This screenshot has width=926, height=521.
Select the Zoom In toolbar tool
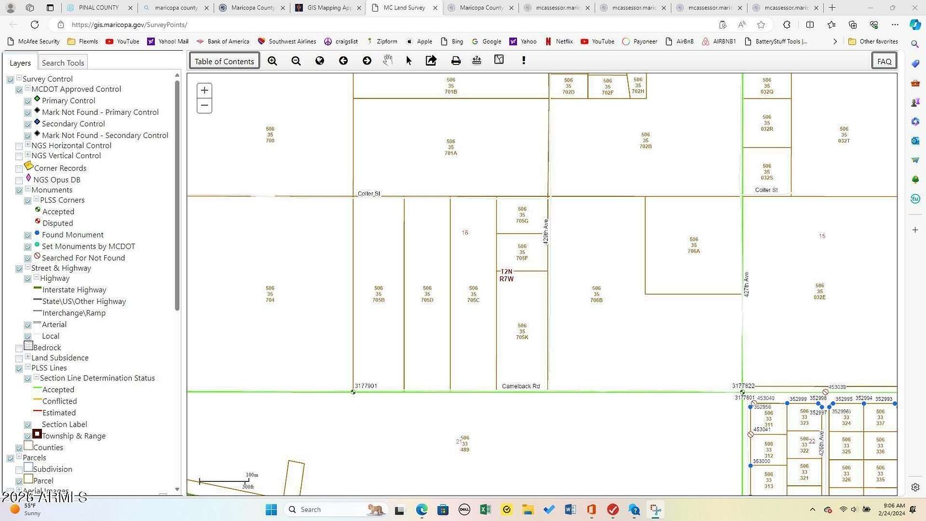point(272,61)
